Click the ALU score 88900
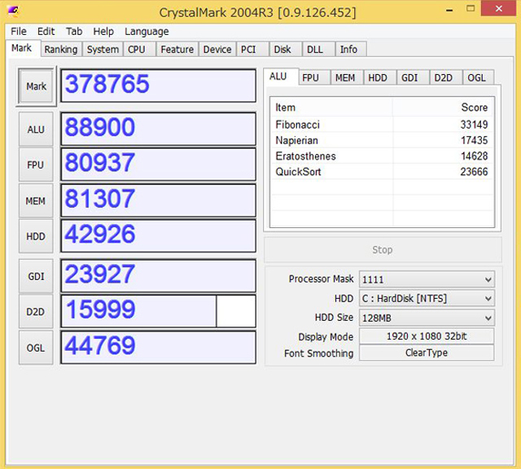 [x=158, y=129]
